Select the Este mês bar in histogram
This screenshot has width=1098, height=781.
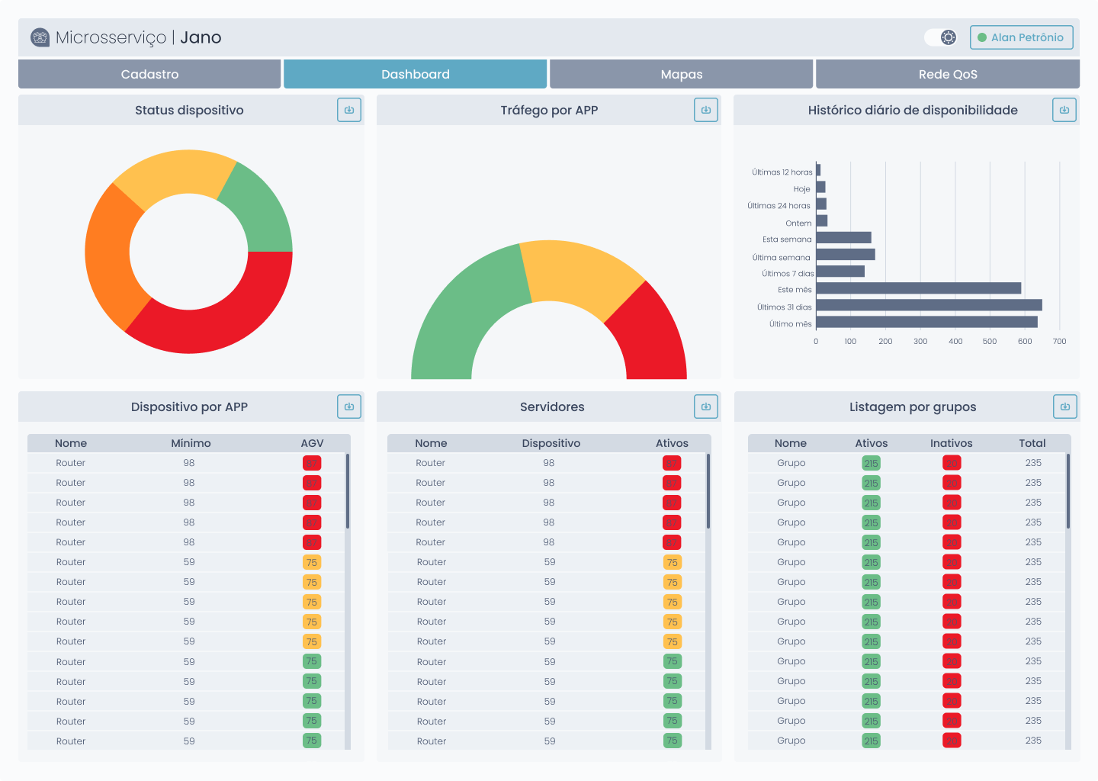[919, 288]
